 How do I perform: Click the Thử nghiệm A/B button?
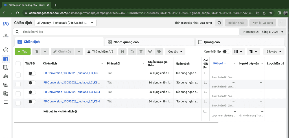[x=101, y=51]
